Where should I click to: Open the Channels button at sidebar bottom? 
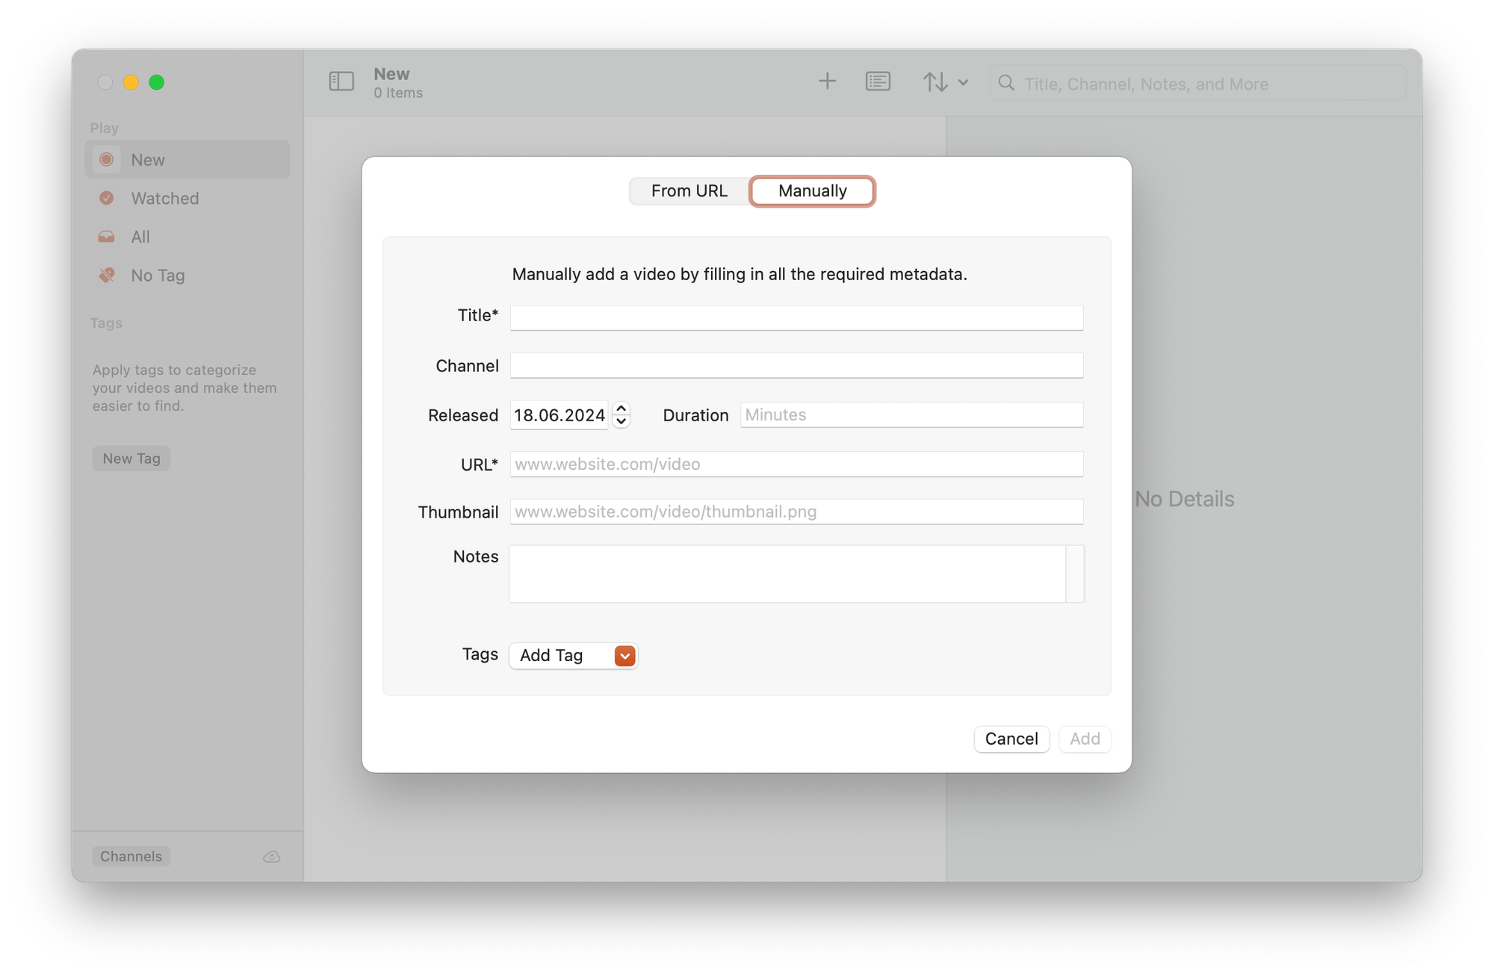[x=131, y=856]
